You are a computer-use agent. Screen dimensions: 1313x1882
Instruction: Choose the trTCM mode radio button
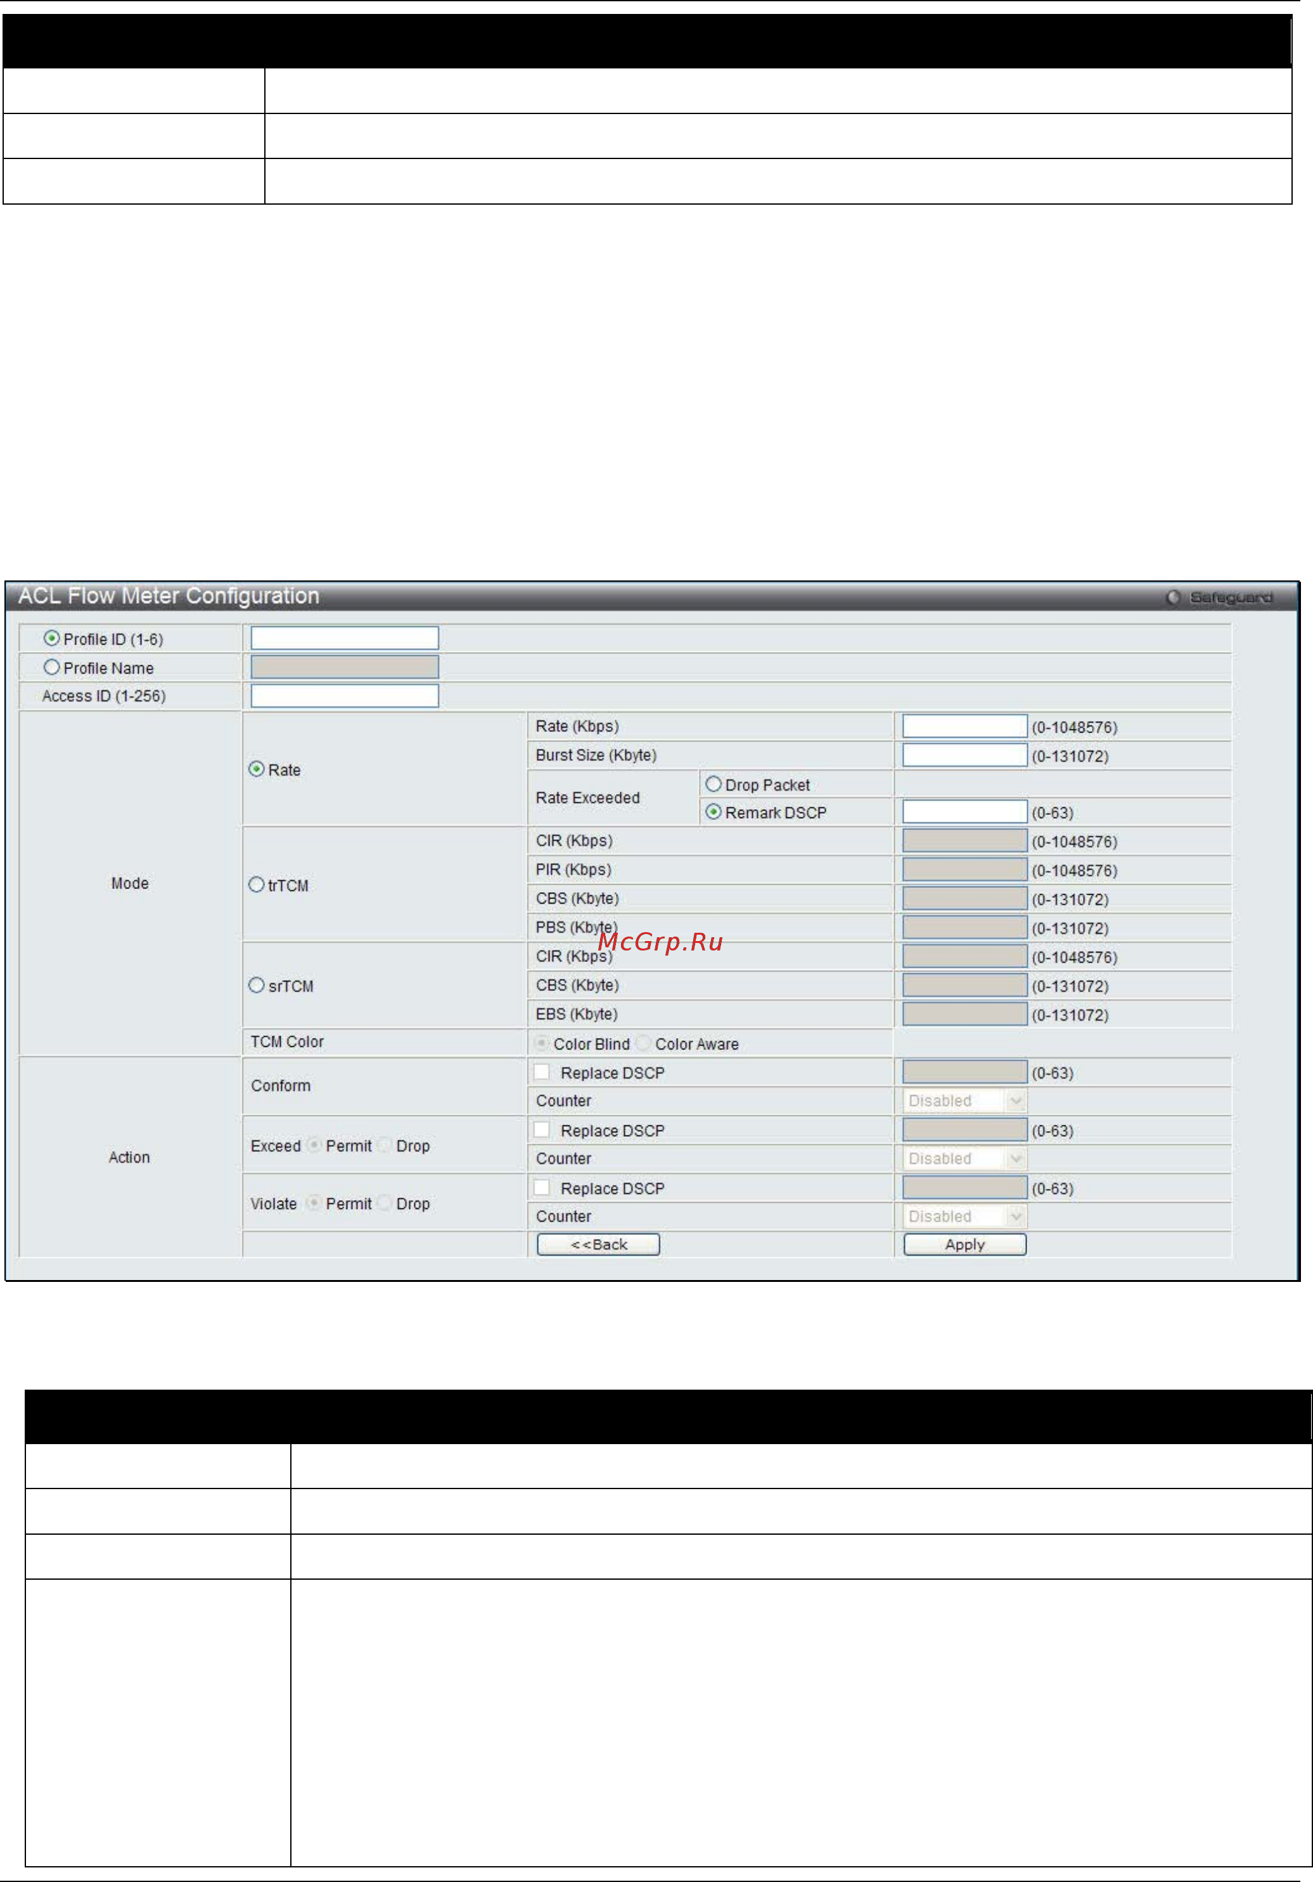(x=257, y=885)
